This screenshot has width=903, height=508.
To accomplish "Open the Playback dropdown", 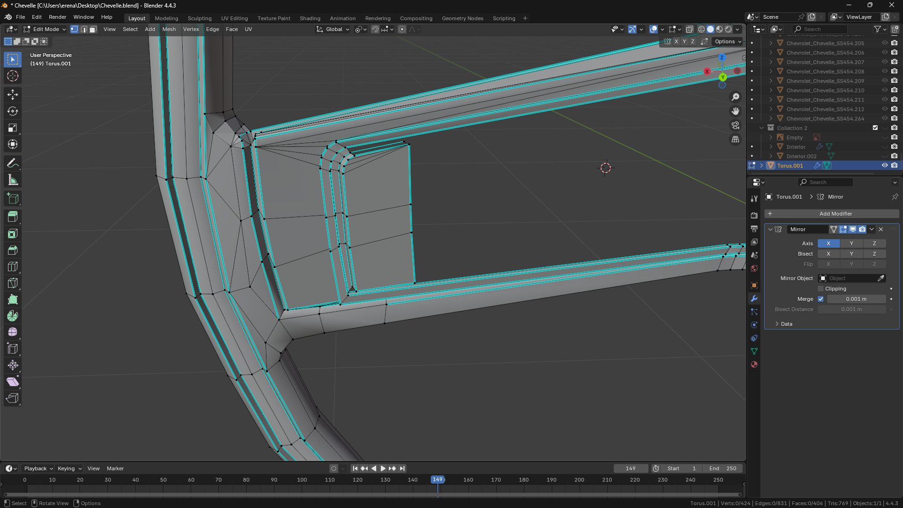I will point(38,468).
